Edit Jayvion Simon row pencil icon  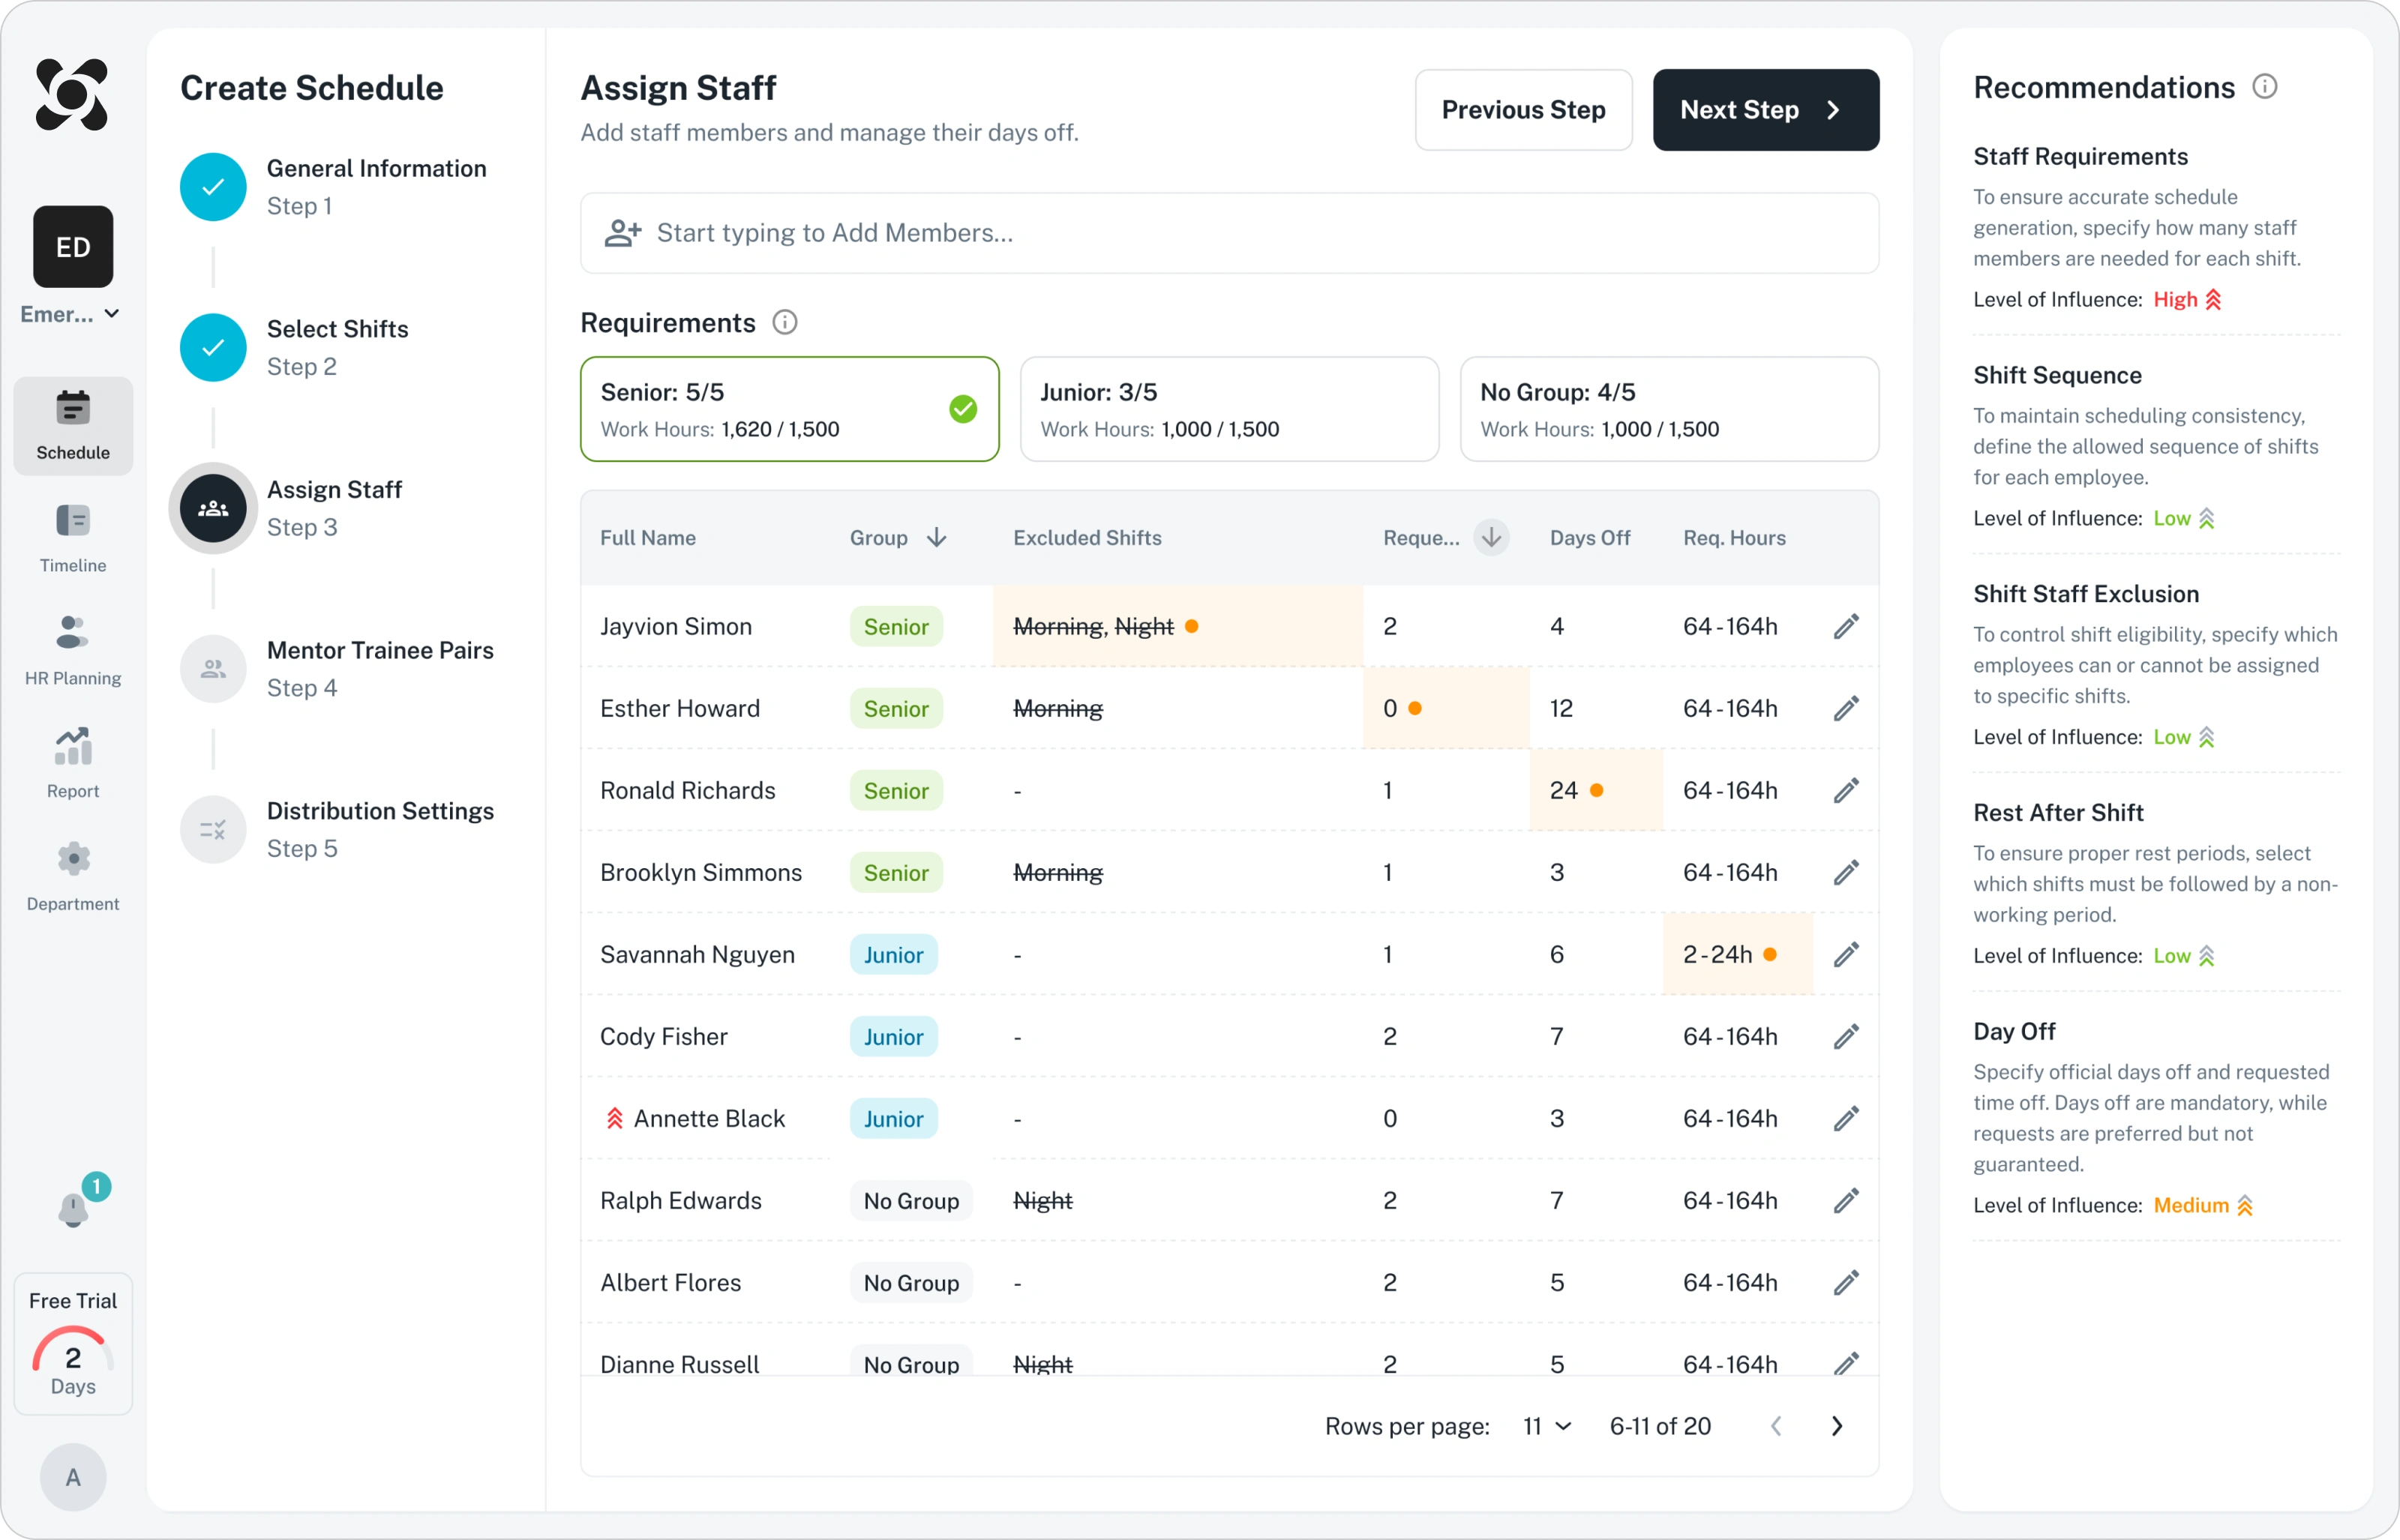(x=1846, y=627)
